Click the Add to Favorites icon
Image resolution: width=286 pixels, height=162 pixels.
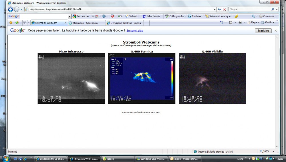click(17, 22)
